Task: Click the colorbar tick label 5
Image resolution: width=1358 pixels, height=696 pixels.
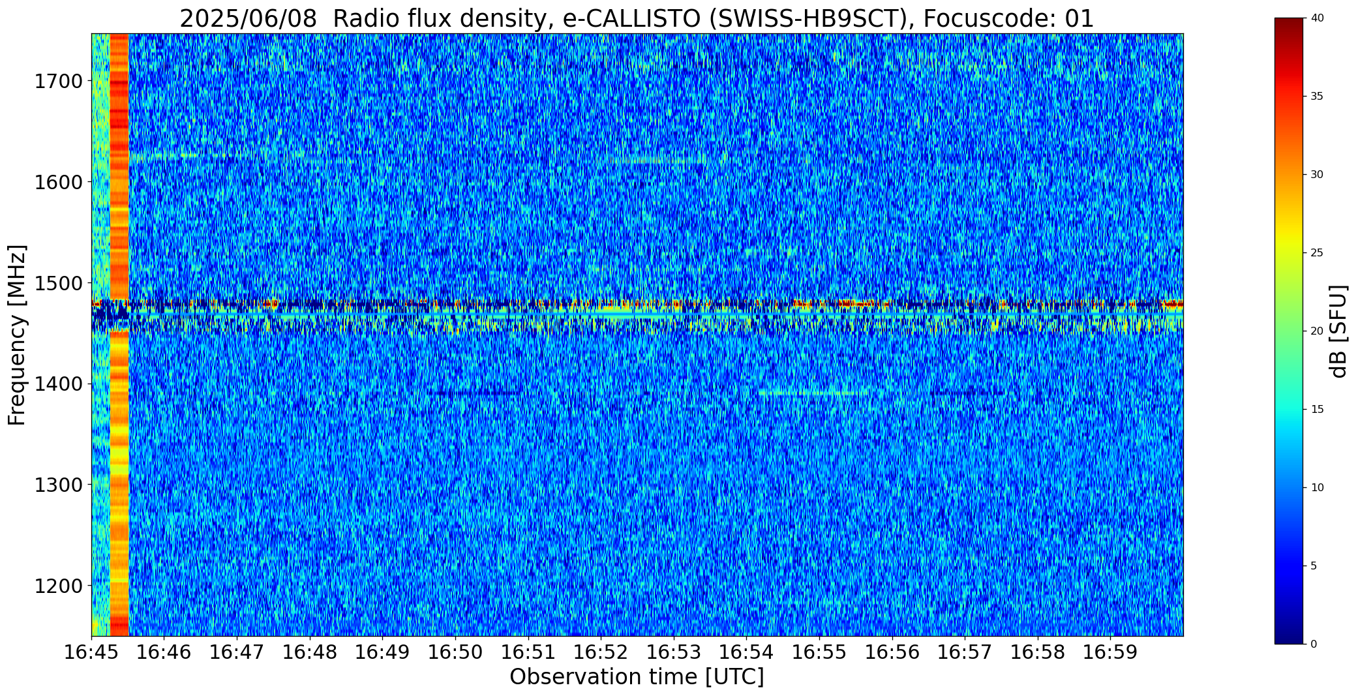Action: 1314,566
